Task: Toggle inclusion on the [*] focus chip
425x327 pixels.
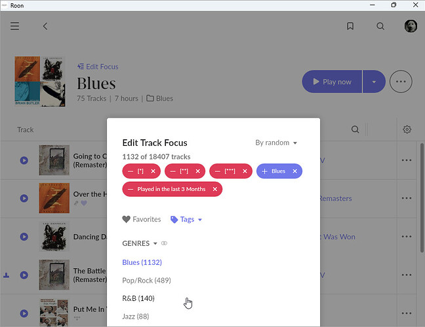Action: [x=131, y=171]
